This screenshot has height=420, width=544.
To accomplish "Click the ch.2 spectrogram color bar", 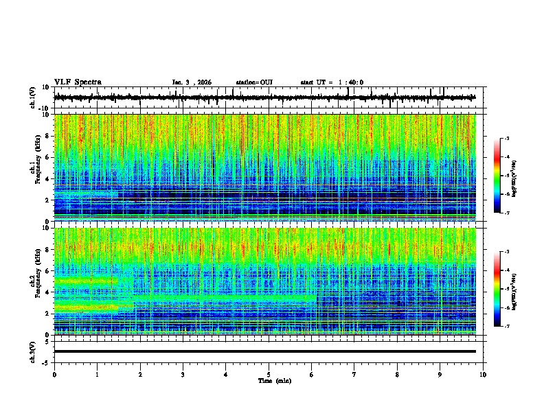I will point(497,289).
